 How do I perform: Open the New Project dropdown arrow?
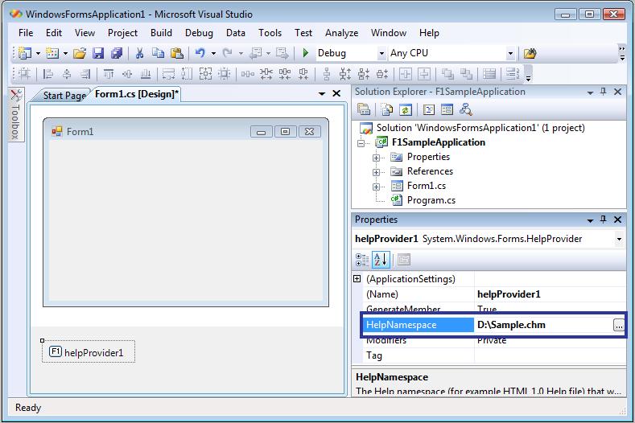click(38, 53)
